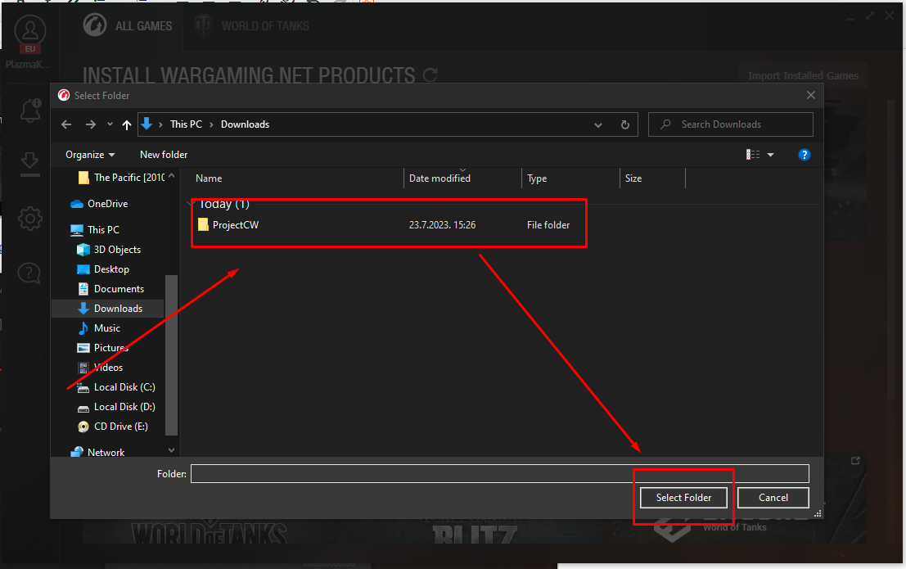Create a New folder
Screen dimensions: 906x569
tap(164, 155)
